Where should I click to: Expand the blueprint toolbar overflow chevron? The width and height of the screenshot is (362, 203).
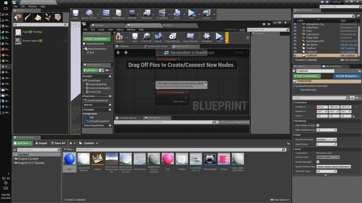click(x=248, y=38)
